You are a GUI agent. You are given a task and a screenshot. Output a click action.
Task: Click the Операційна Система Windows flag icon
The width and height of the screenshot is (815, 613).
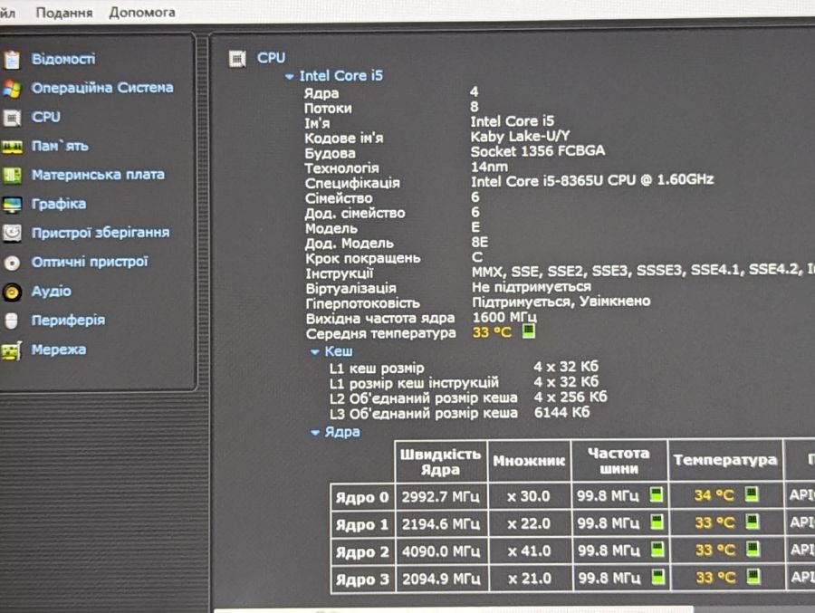coord(12,89)
